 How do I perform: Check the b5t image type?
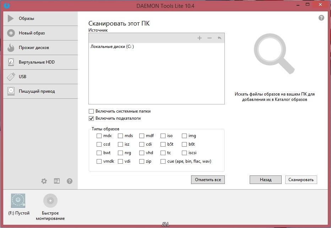click(x=163, y=144)
